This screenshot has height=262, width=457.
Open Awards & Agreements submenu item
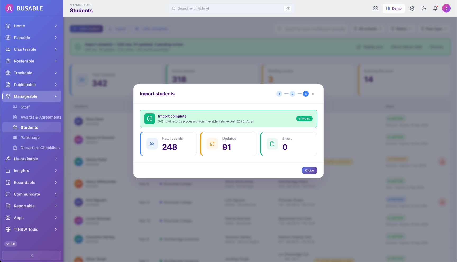point(32,117)
